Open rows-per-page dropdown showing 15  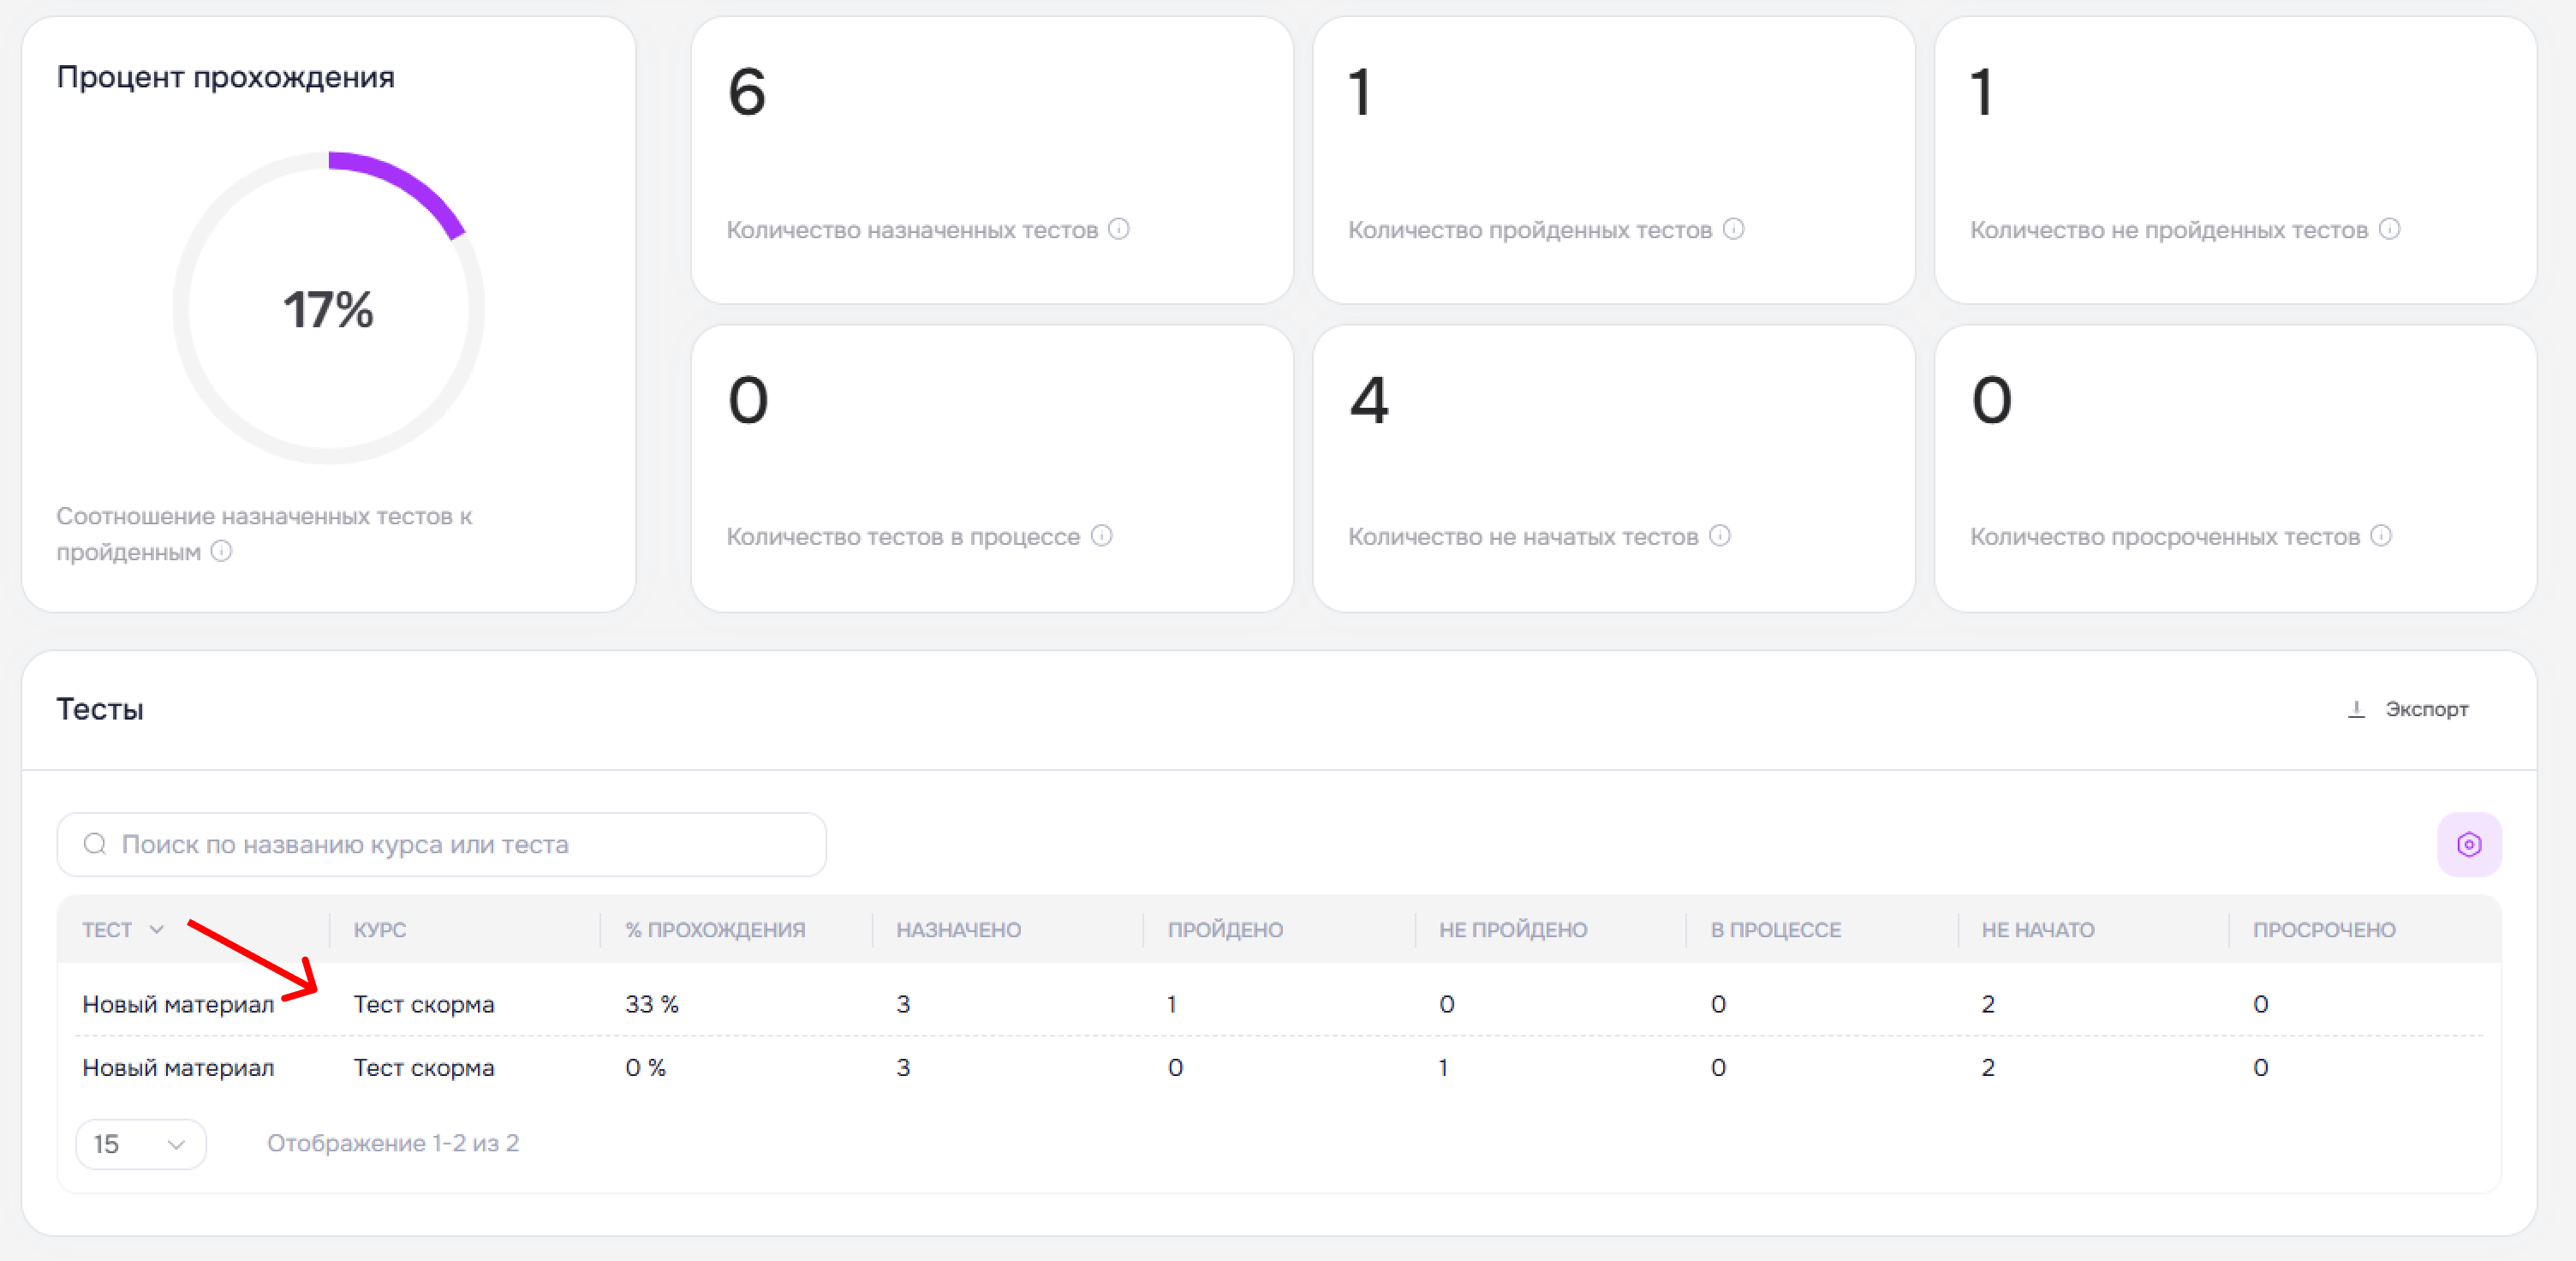[141, 1144]
